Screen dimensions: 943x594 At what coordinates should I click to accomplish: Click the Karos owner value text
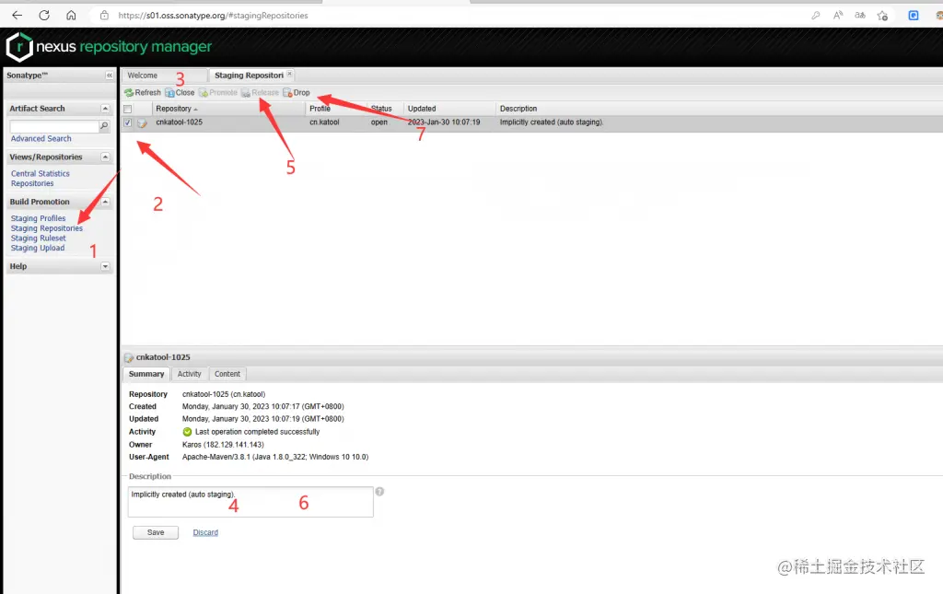pos(223,444)
